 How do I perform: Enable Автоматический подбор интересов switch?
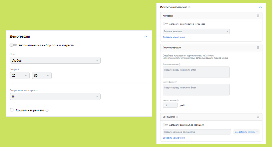point(165,24)
